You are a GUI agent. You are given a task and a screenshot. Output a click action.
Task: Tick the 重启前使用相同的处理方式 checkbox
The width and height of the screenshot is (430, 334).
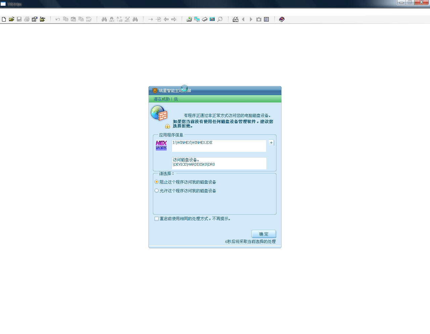pyautogui.click(x=157, y=219)
